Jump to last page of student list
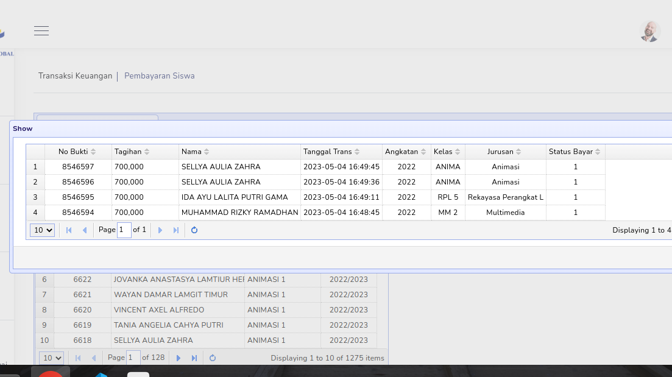This screenshot has width=672, height=377. coord(194,358)
